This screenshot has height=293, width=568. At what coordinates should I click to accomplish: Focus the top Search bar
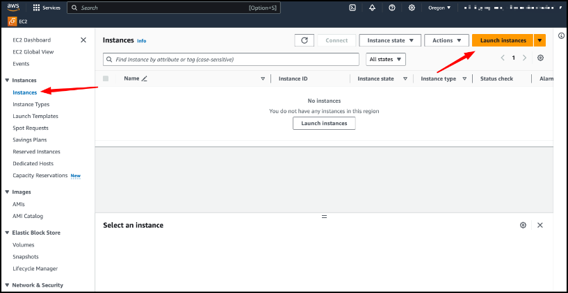click(174, 8)
